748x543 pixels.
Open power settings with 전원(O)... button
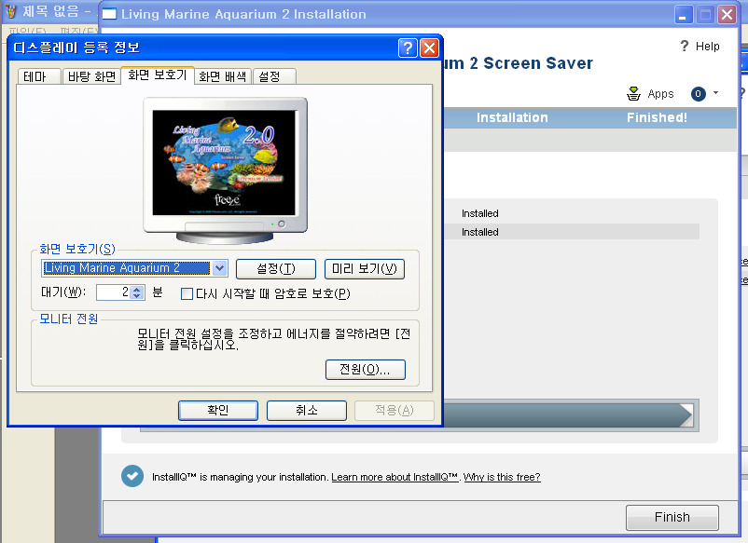366,370
